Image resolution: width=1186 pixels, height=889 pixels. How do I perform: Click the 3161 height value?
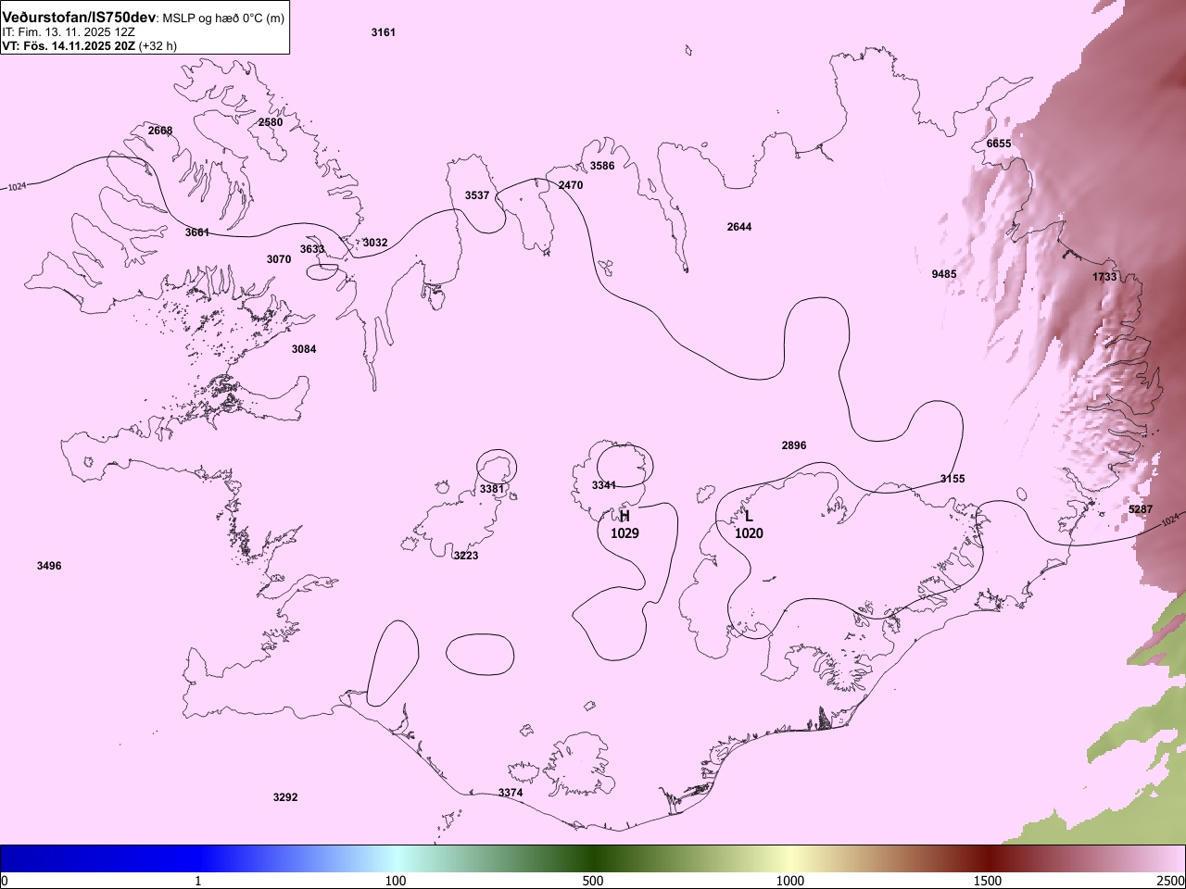(x=384, y=32)
